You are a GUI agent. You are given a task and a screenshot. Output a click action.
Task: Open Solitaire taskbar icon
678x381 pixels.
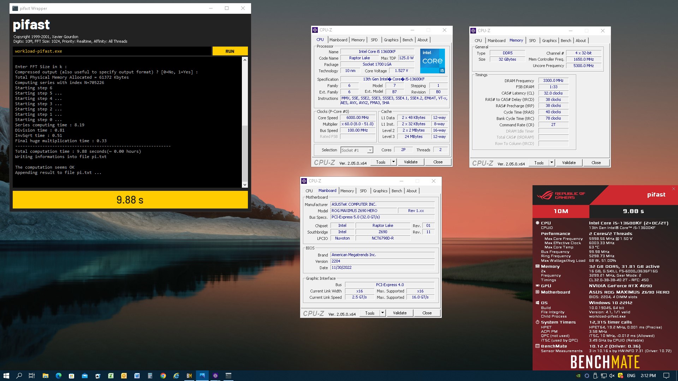98,376
